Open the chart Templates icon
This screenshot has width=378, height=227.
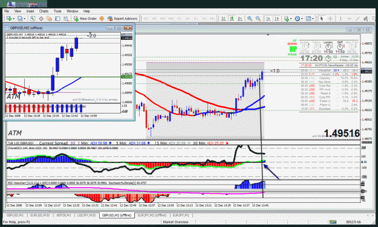tap(308, 19)
